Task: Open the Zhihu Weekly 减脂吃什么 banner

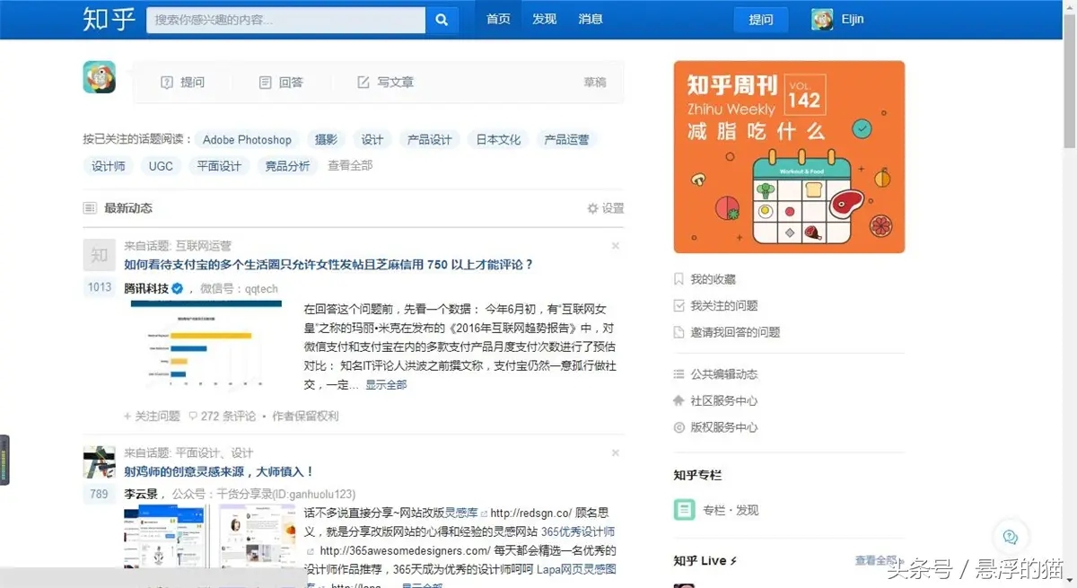Action: tap(789, 157)
